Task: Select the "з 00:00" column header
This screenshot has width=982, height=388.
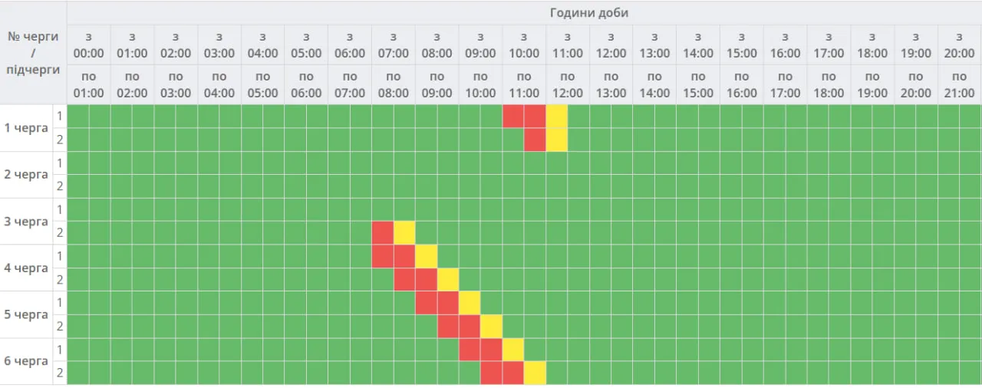Action: click(x=88, y=45)
